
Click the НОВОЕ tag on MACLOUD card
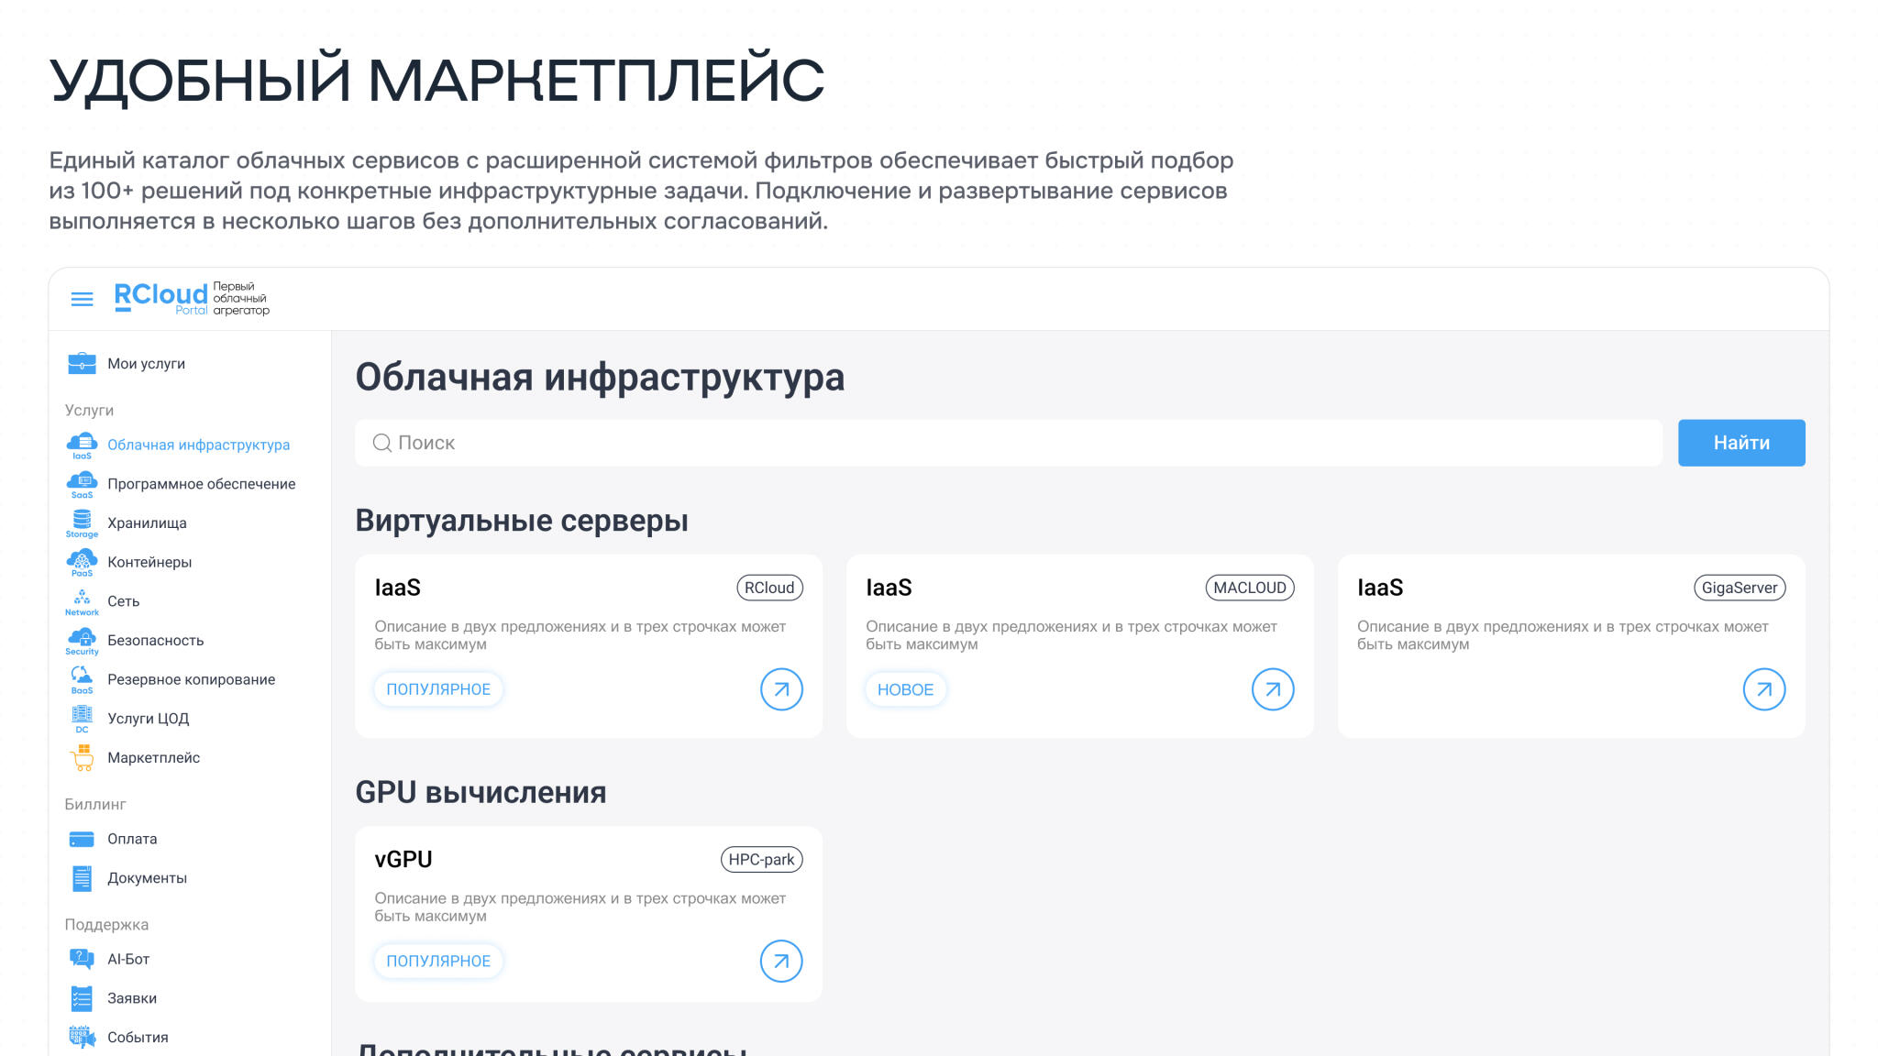point(905,689)
